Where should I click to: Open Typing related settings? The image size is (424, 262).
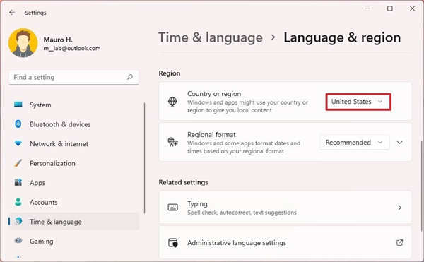[285, 208]
